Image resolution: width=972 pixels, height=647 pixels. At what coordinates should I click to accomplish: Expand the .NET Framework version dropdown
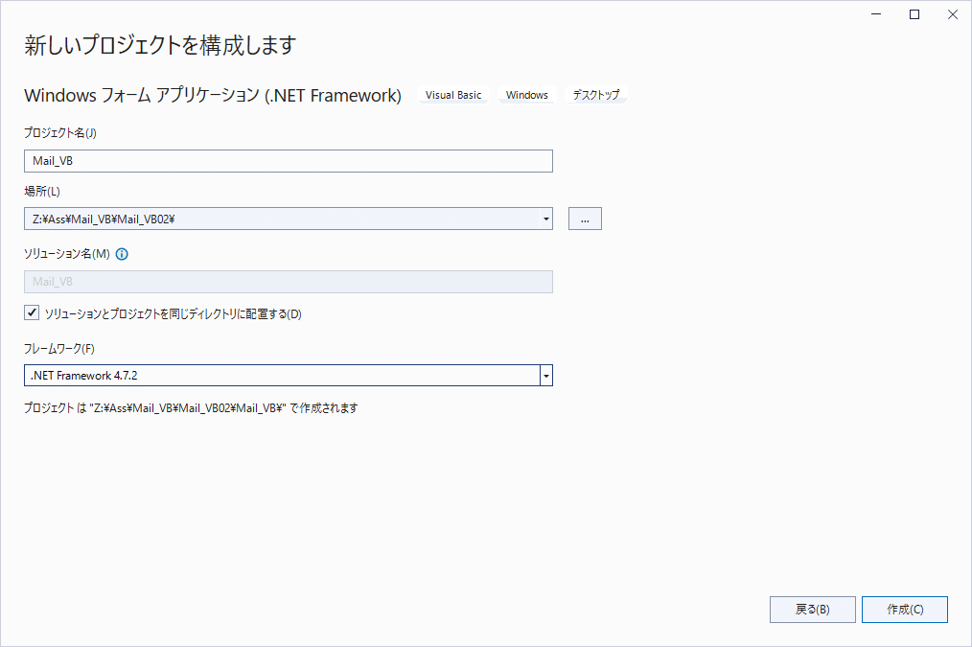(x=546, y=376)
